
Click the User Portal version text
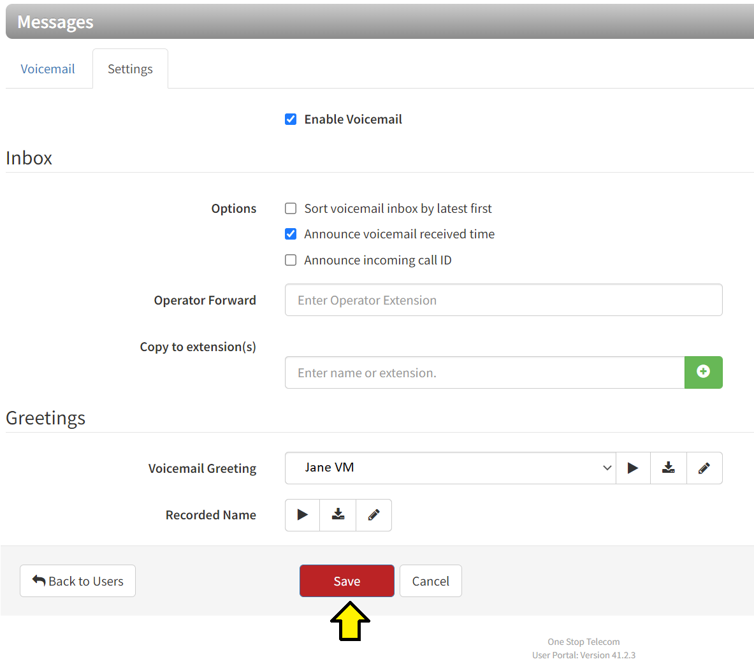[x=583, y=655]
